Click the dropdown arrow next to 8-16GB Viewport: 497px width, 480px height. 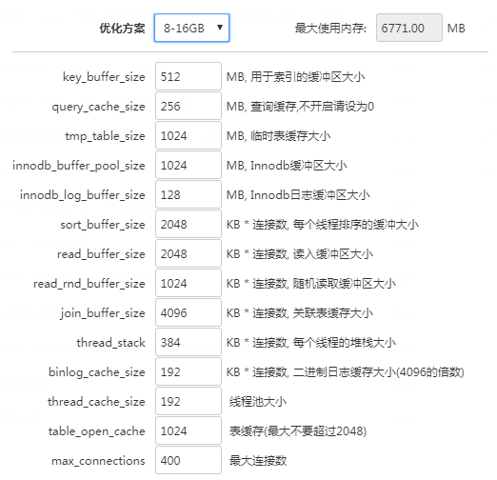(x=220, y=28)
